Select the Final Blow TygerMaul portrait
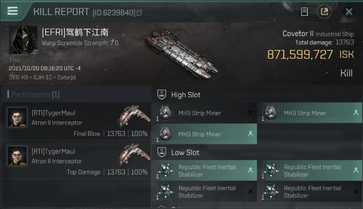The image size is (363, 209). pos(17,117)
